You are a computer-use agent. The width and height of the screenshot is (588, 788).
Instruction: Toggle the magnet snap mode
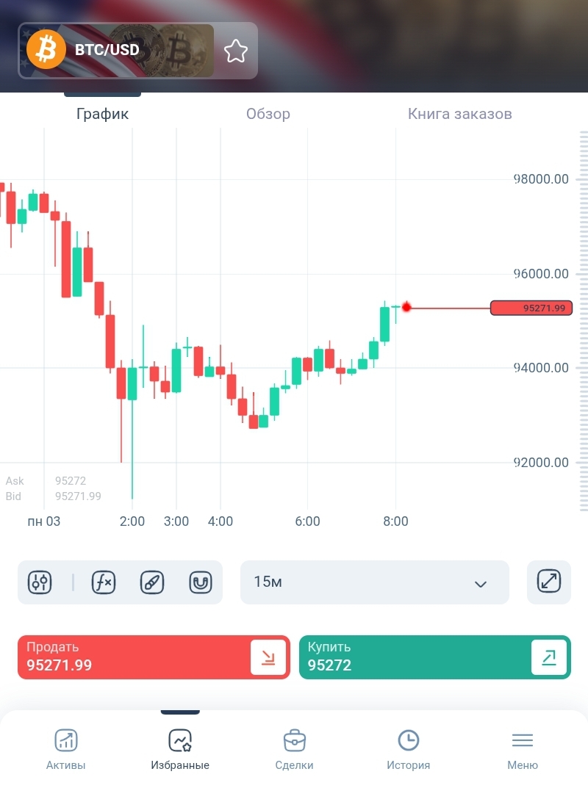(x=201, y=582)
